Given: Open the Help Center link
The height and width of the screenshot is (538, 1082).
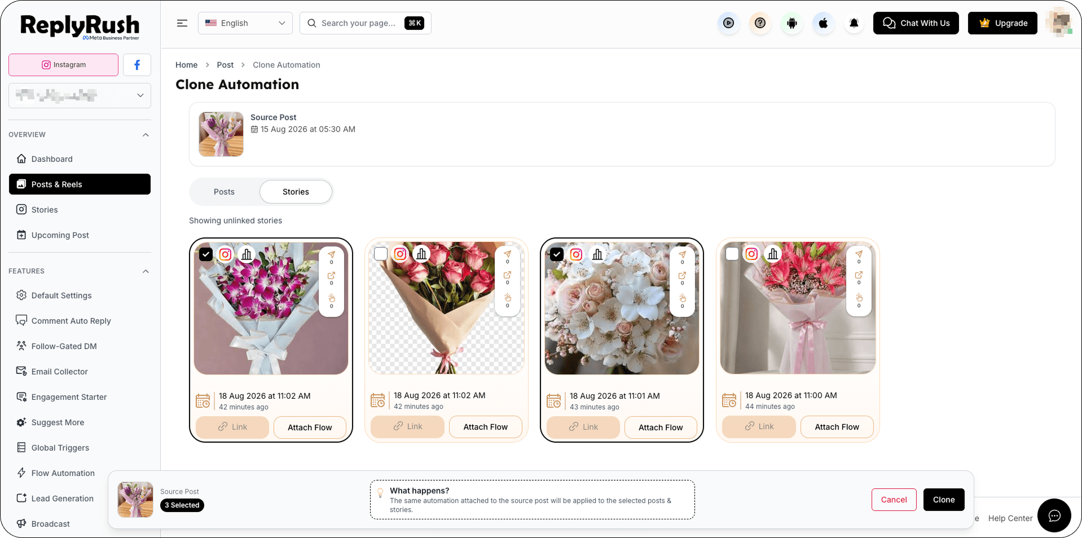Looking at the screenshot, I should coord(1010,518).
